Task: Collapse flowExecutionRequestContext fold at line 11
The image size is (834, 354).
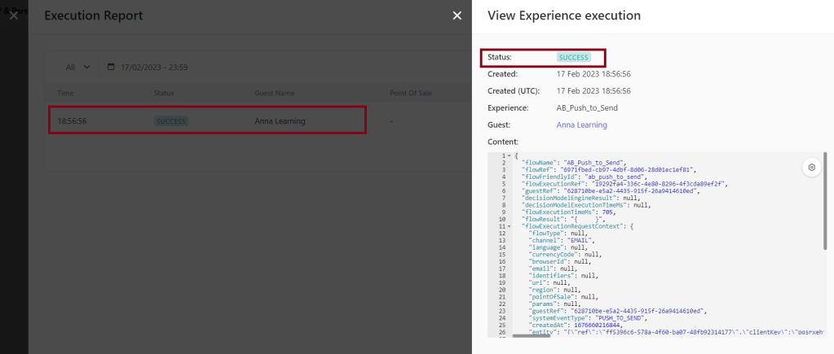Action: coord(509,225)
